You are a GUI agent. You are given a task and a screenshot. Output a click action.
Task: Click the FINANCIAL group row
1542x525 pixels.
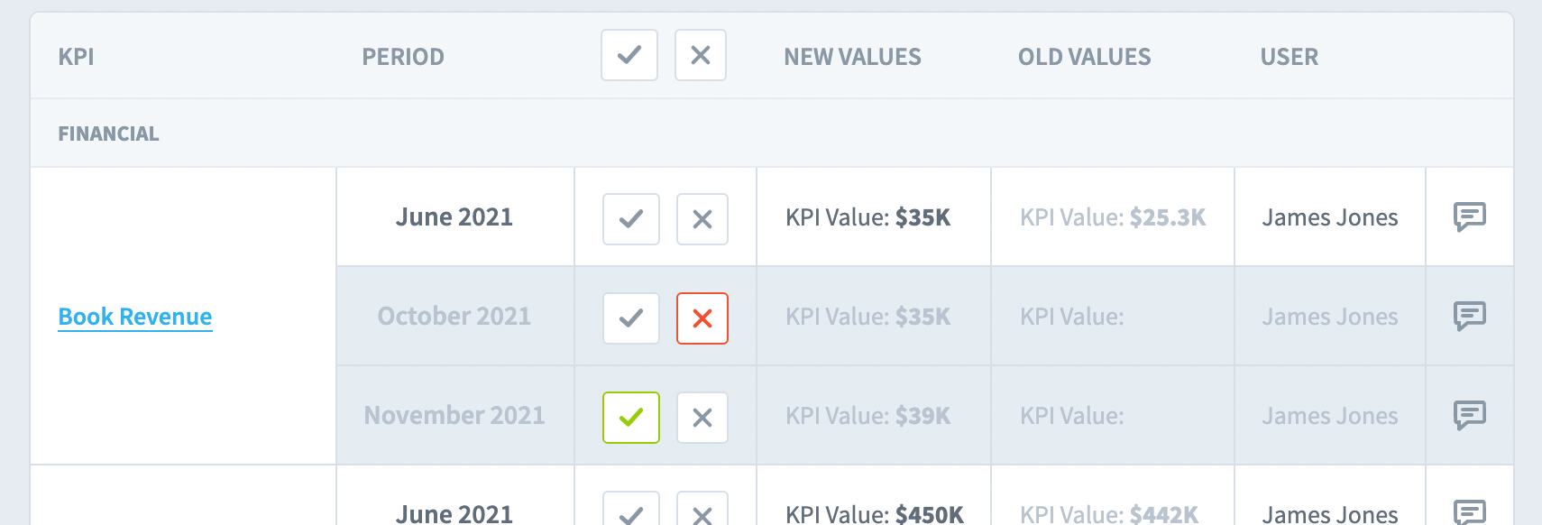[x=109, y=134]
